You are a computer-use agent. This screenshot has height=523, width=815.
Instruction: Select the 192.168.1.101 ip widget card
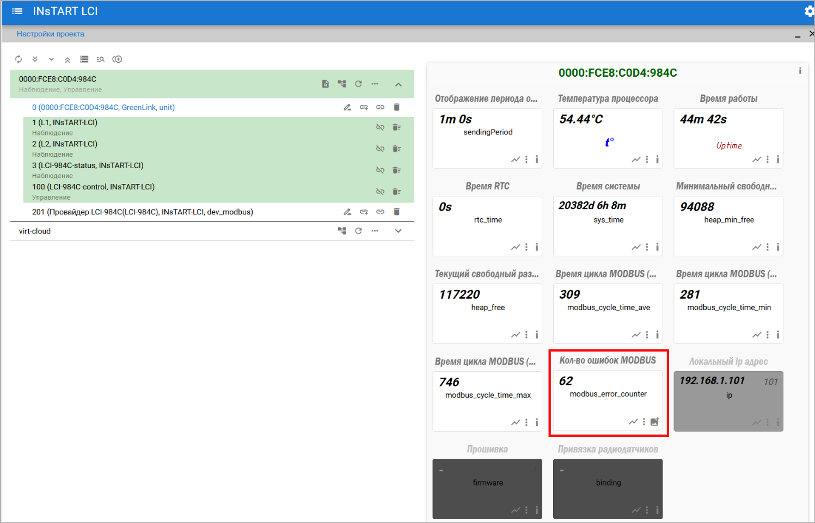(x=728, y=401)
